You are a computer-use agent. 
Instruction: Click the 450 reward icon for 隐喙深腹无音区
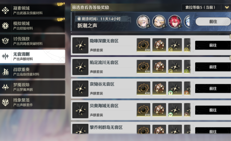pos(144,45)
